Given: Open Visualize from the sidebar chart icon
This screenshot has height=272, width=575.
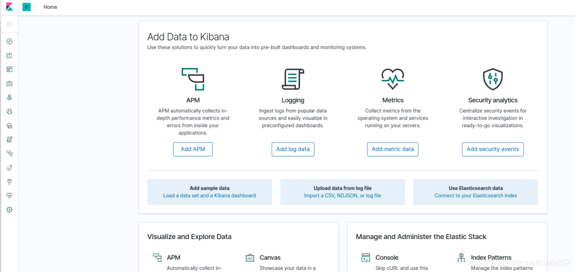Looking at the screenshot, I should (10, 56).
